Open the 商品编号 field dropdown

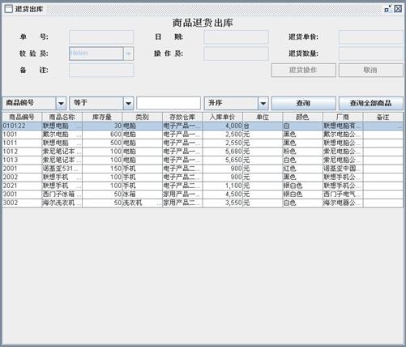pos(61,103)
